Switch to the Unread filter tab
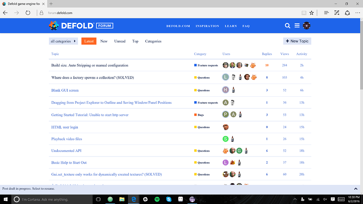The image size is (363, 204). coord(120,41)
